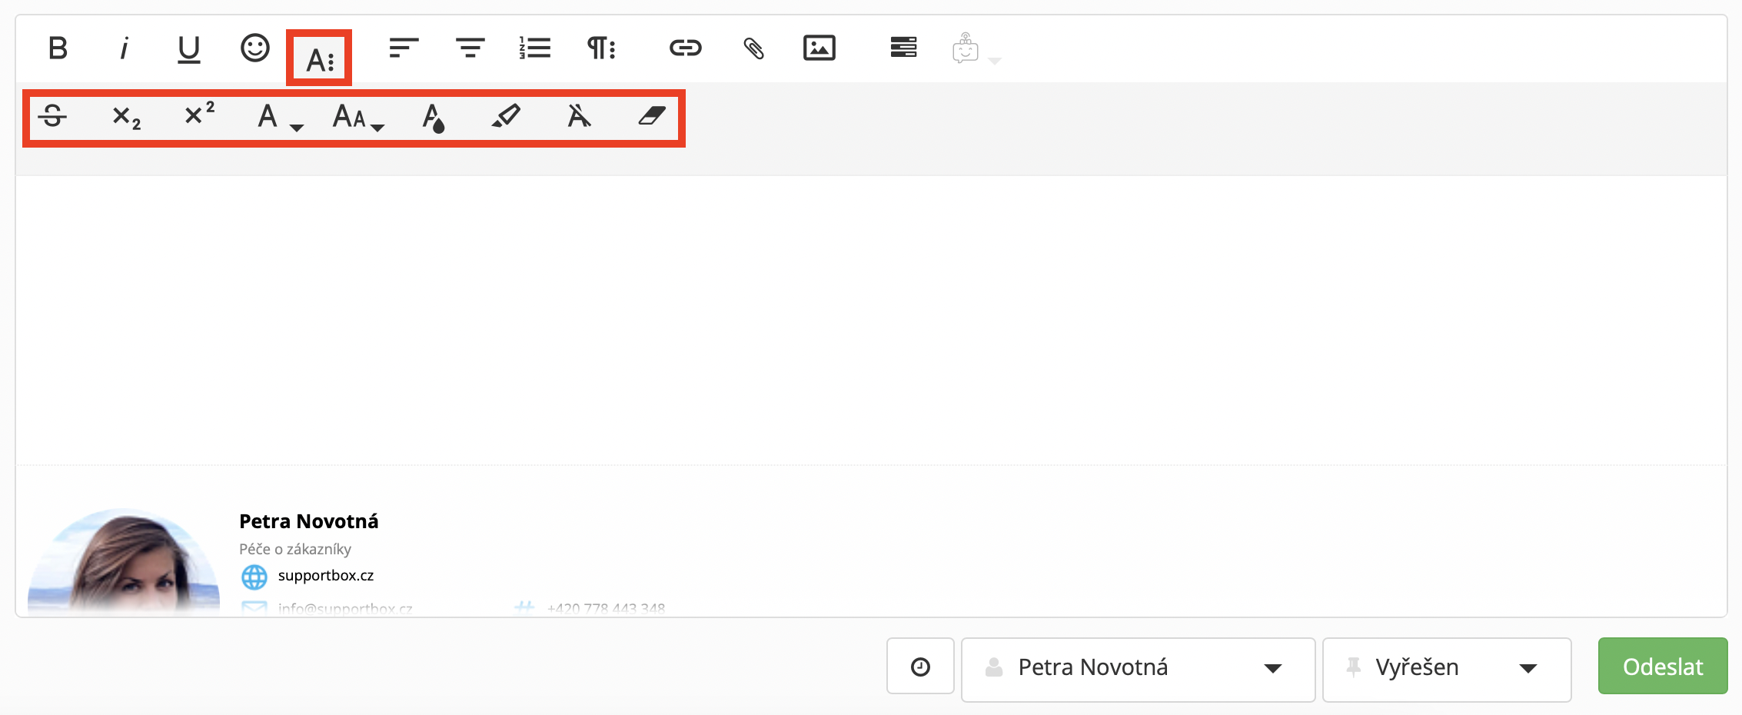Toggle the more text formatting options
The height and width of the screenshot is (715, 1742).
[320, 58]
